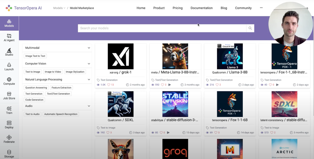Open the groq model thumbnail
The height and width of the screenshot is (159, 314).
pyautogui.click(x=175, y=149)
